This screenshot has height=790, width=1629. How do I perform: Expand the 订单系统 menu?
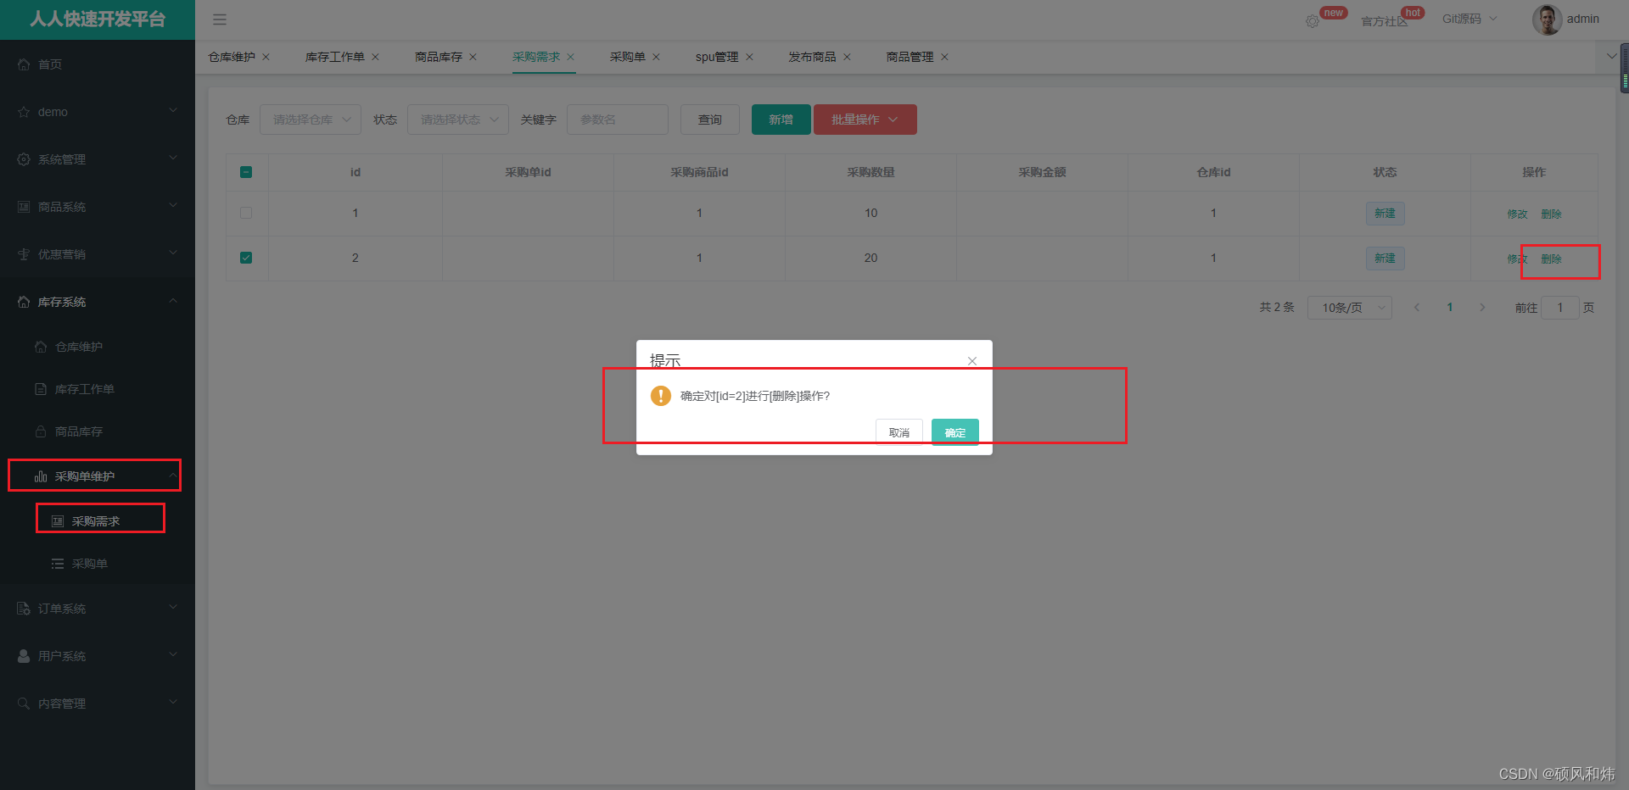click(x=98, y=609)
